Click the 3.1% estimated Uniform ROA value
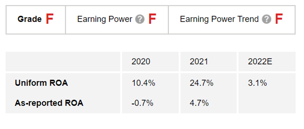Image resolution: width=304 pixels, height=129 pixels. [257, 83]
